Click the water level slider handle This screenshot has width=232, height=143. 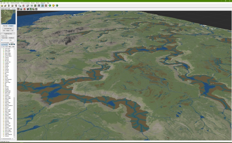coord(2,40)
